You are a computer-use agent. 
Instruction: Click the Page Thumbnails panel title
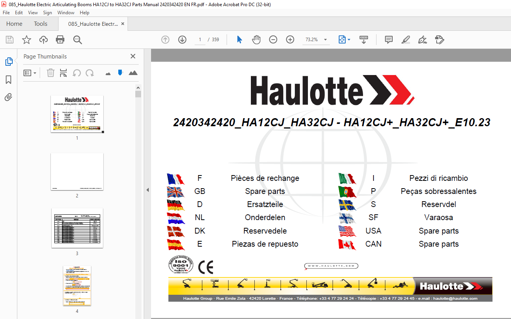45,57
